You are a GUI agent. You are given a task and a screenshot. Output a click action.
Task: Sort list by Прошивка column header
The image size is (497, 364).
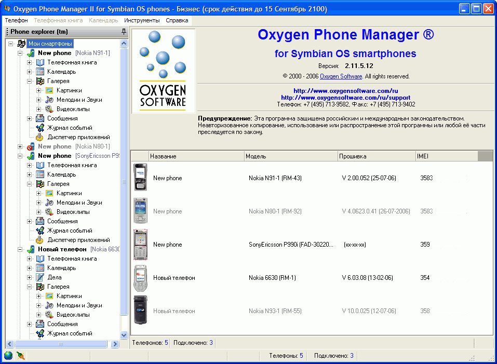click(x=377, y=156)
